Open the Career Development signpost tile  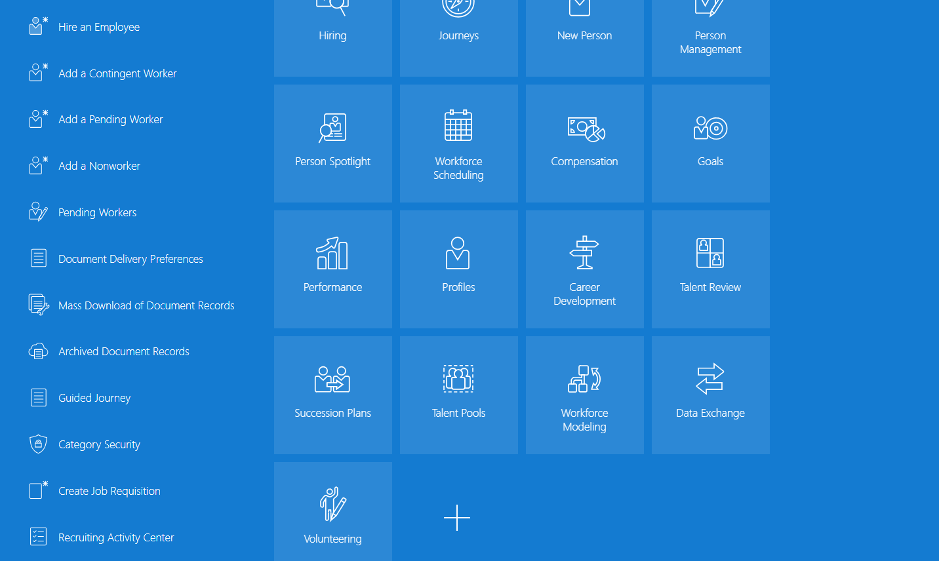[x=585, y=269]
